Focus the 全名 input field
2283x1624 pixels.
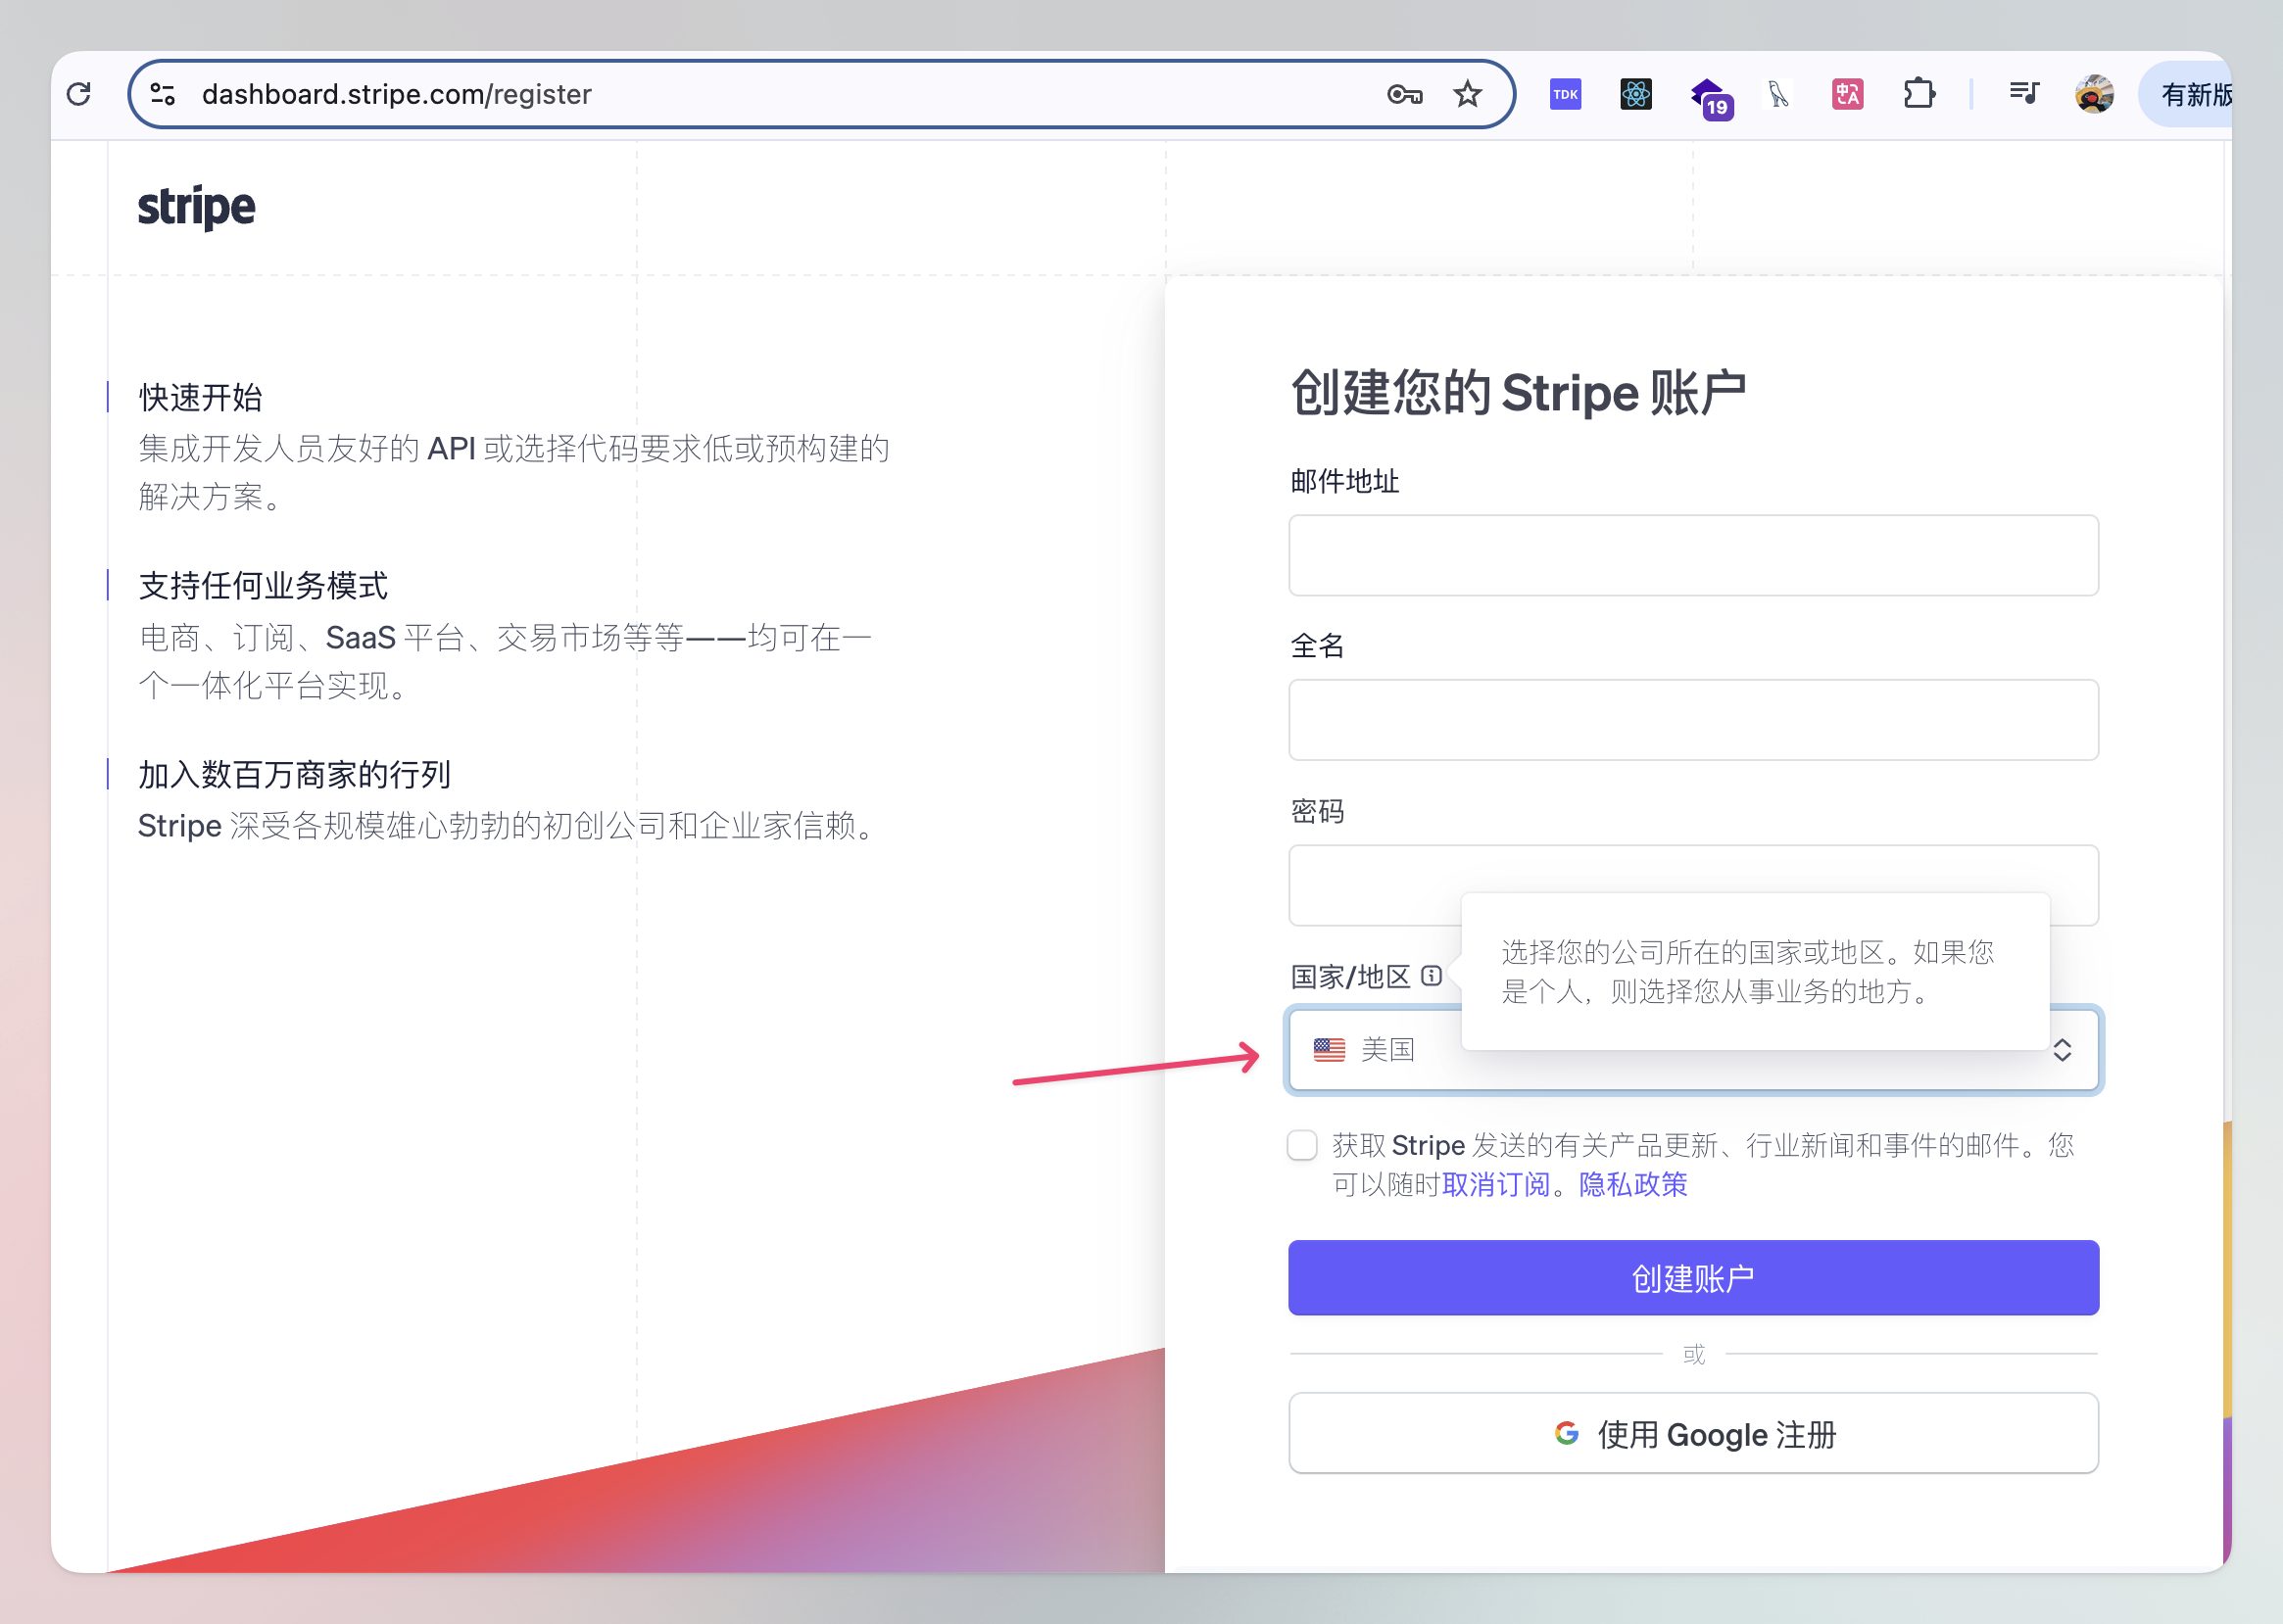[1693, 720]
